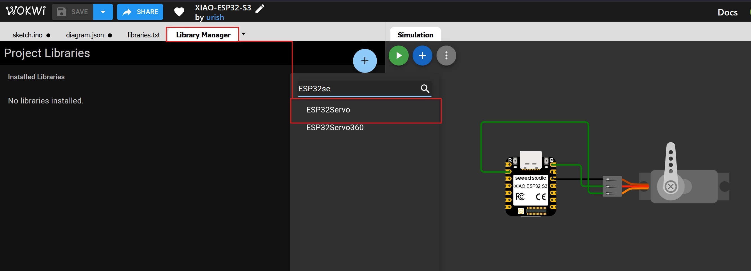Select the Library Manager tab
The image size is (751, 271).
click(x=203, y=35)
